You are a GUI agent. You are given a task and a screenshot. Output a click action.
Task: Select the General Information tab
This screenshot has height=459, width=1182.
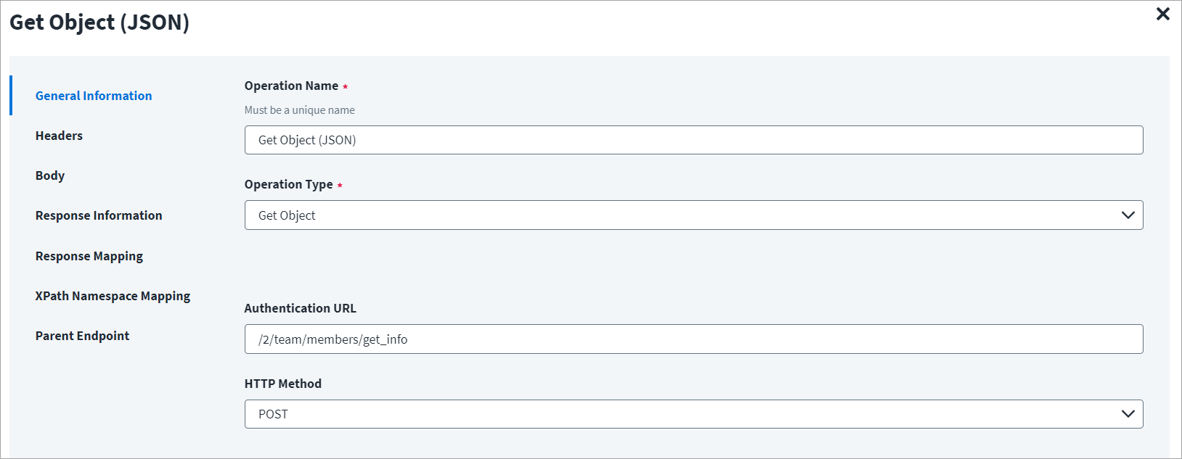[94, 96]
